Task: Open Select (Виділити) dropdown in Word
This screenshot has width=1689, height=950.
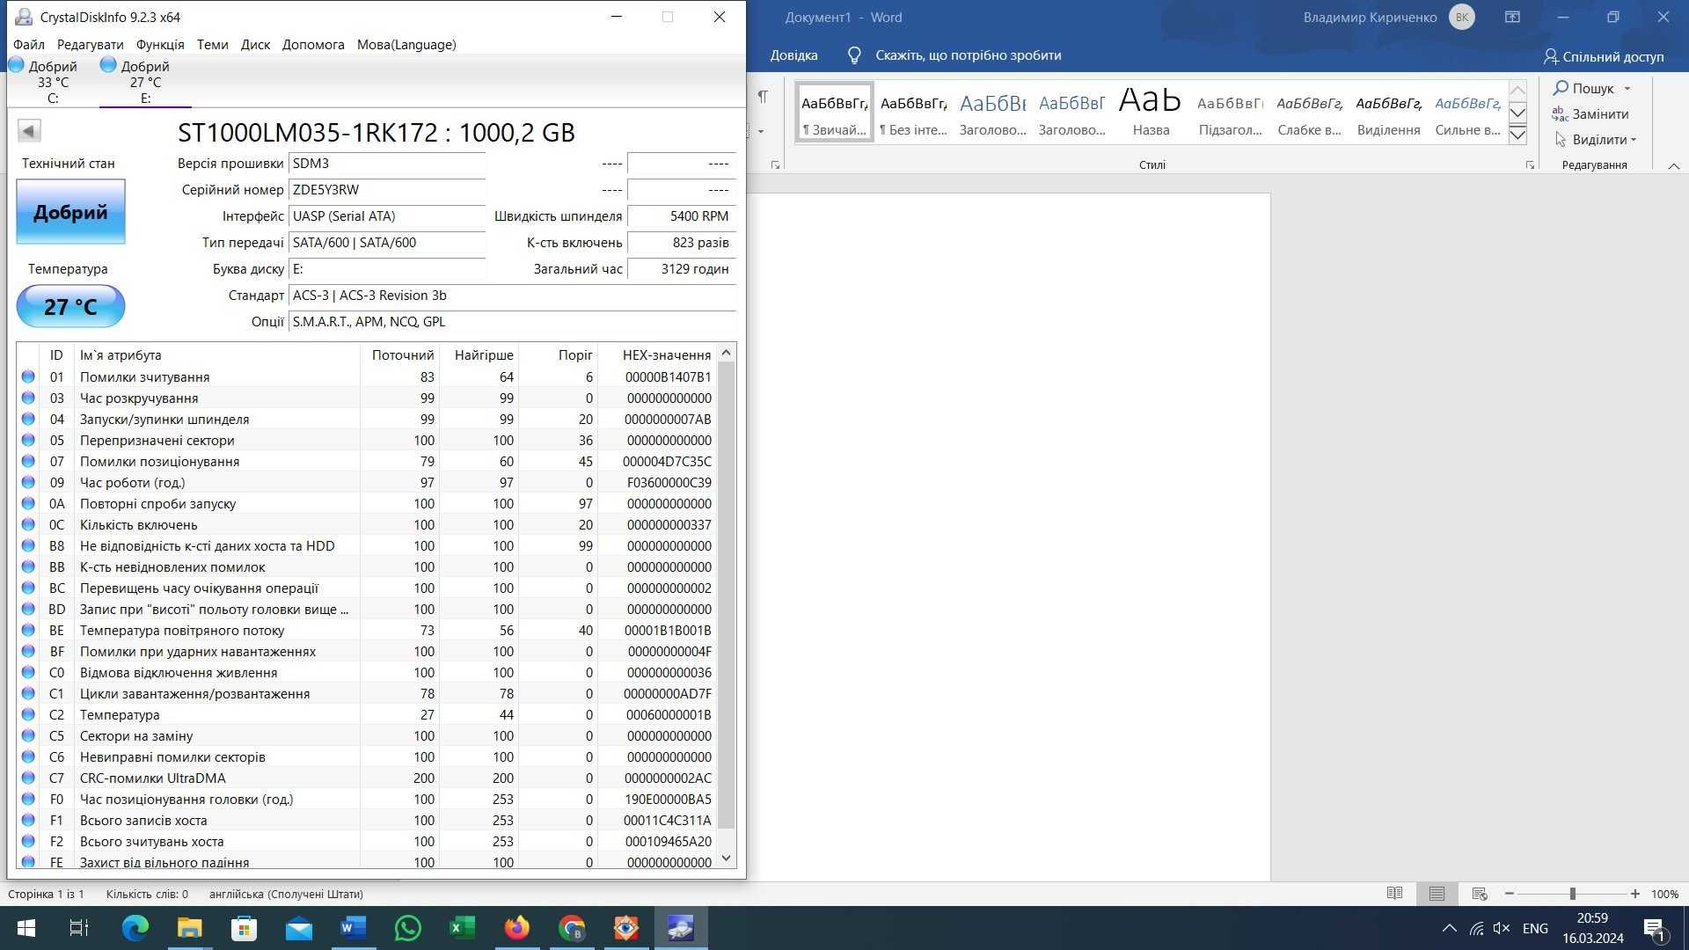Action: pyautogui.click(x=1595, y=139)
